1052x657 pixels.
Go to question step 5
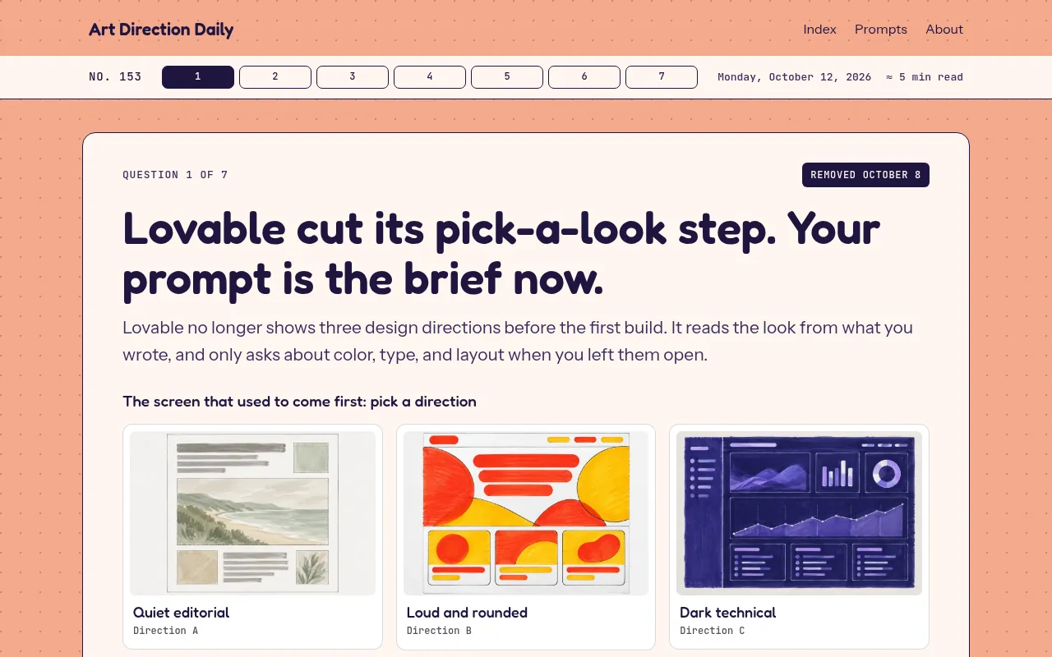(507, 77)
